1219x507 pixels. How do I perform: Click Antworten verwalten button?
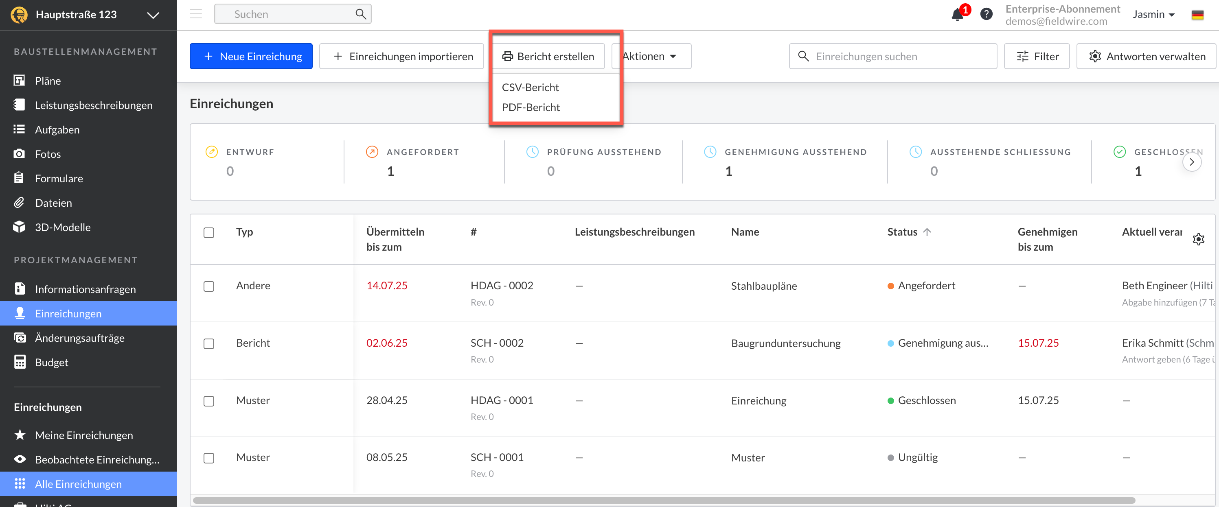(x=1146, y=56)
